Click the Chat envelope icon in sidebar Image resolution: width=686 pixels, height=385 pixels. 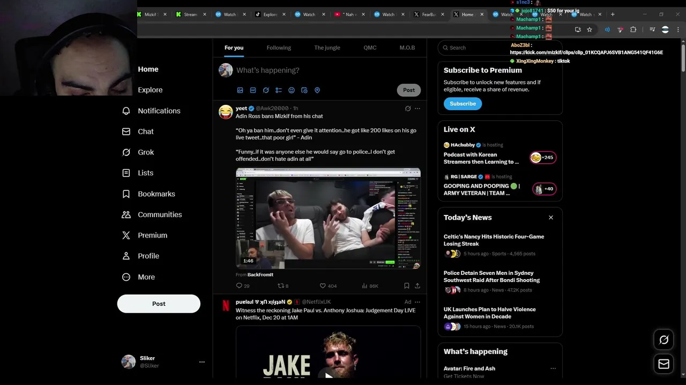point(126,132)
